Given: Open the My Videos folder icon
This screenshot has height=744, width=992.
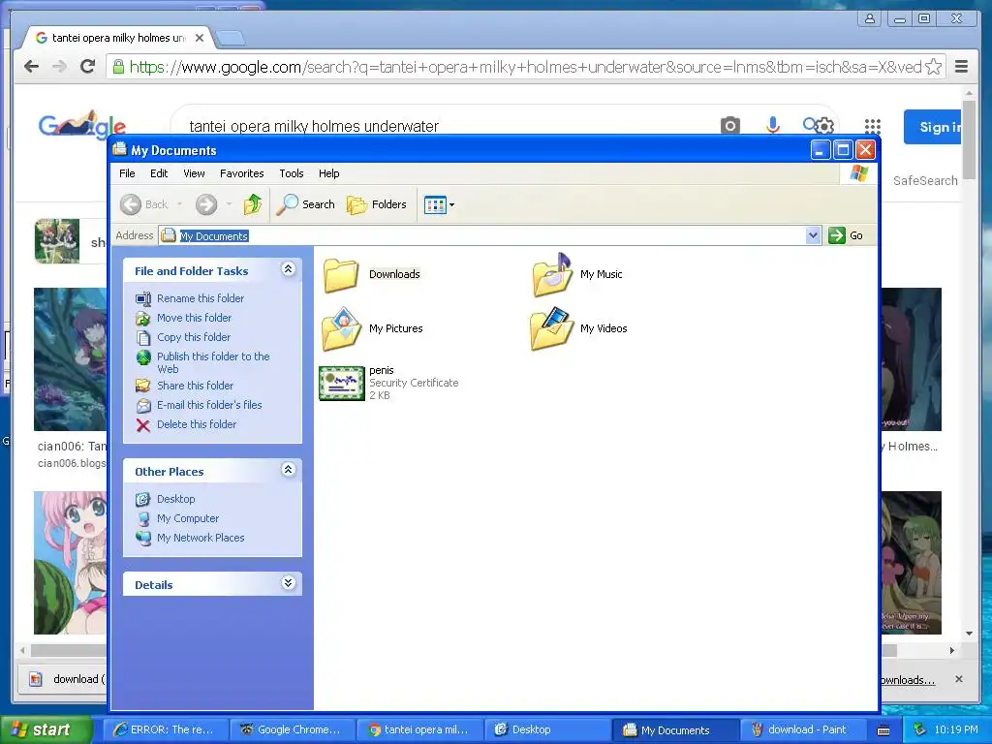Looking at the screenshot, I should tap(552, 329).
